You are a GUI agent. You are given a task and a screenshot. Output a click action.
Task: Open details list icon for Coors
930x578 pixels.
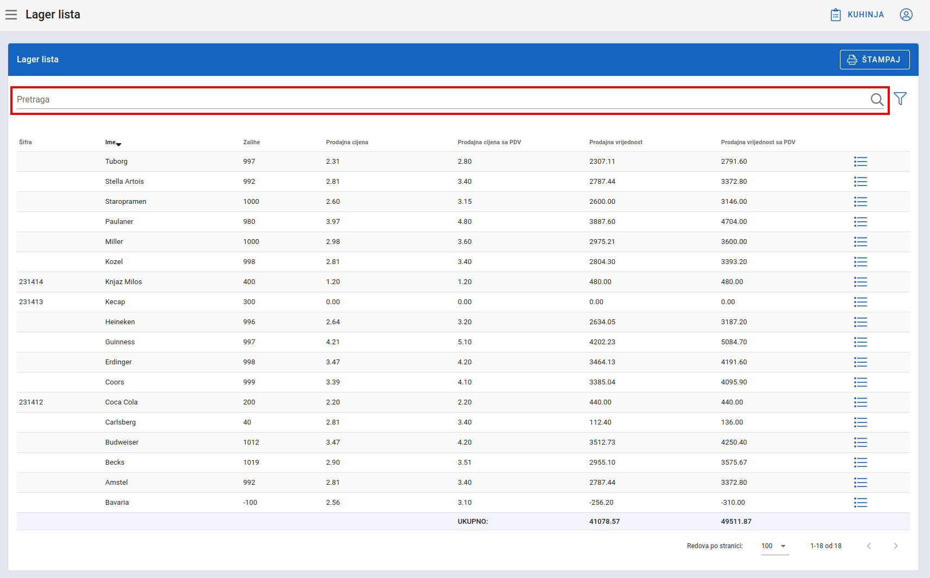(x=861, y=382)
